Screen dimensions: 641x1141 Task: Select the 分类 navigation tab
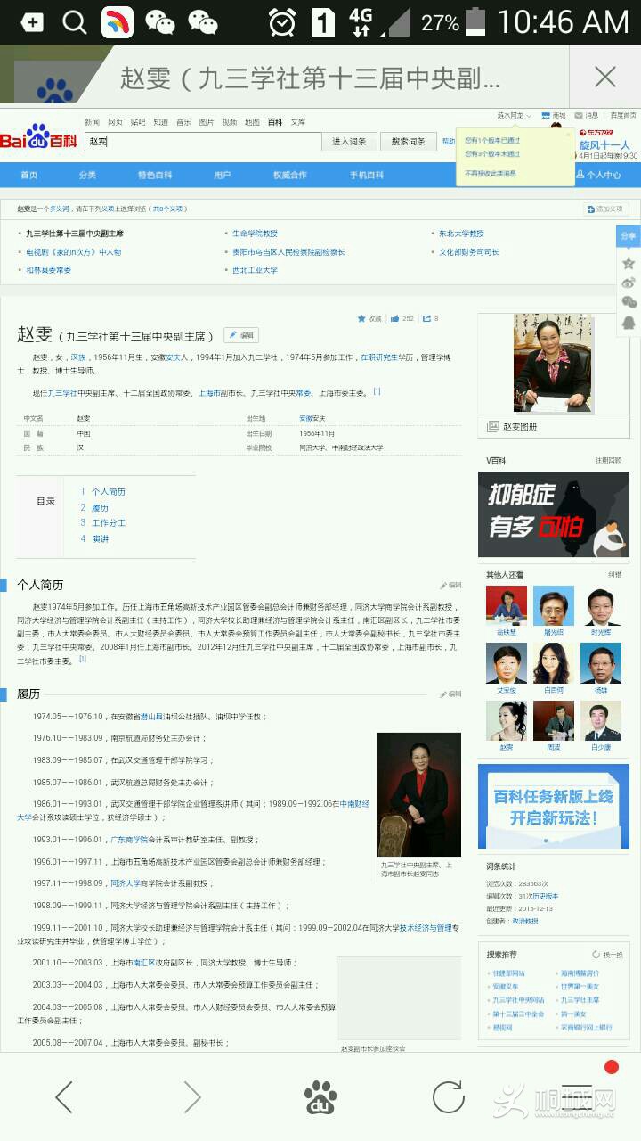click(87, 175)
